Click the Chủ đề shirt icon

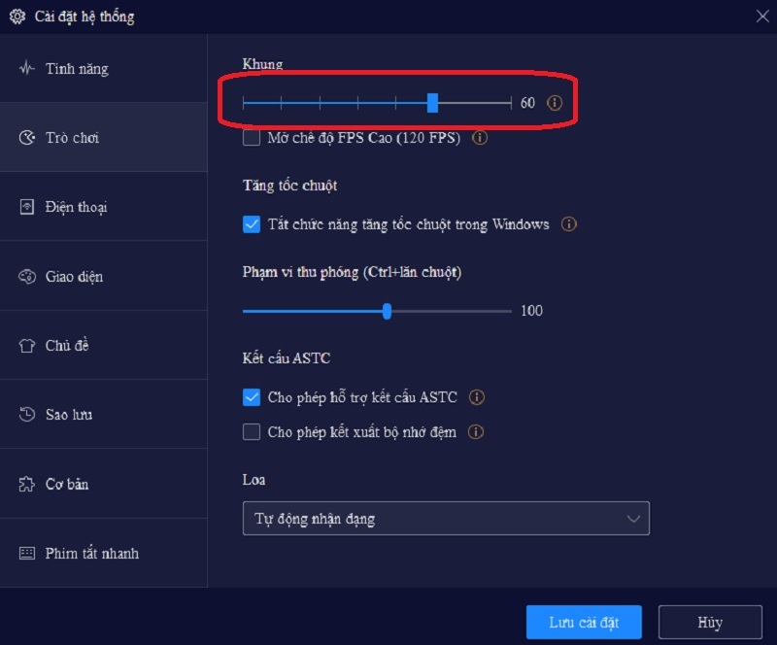27,345
